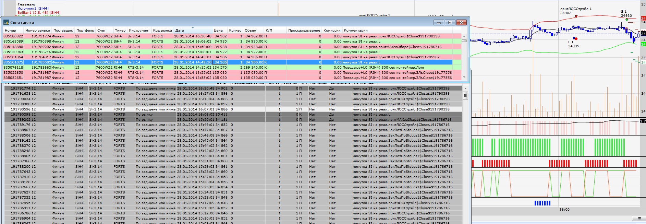This screenshot has height=224, width=646.
Task: Click the 2.7 indicator value label
Action: pyautogui.click(x=643, y=121)
